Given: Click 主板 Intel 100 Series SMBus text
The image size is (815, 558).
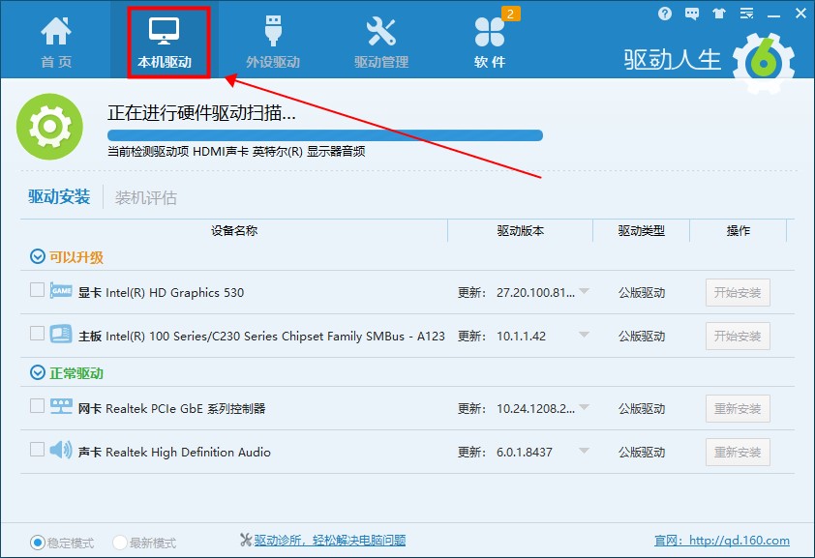Looking at the screenshot, I should click(261, 337).
